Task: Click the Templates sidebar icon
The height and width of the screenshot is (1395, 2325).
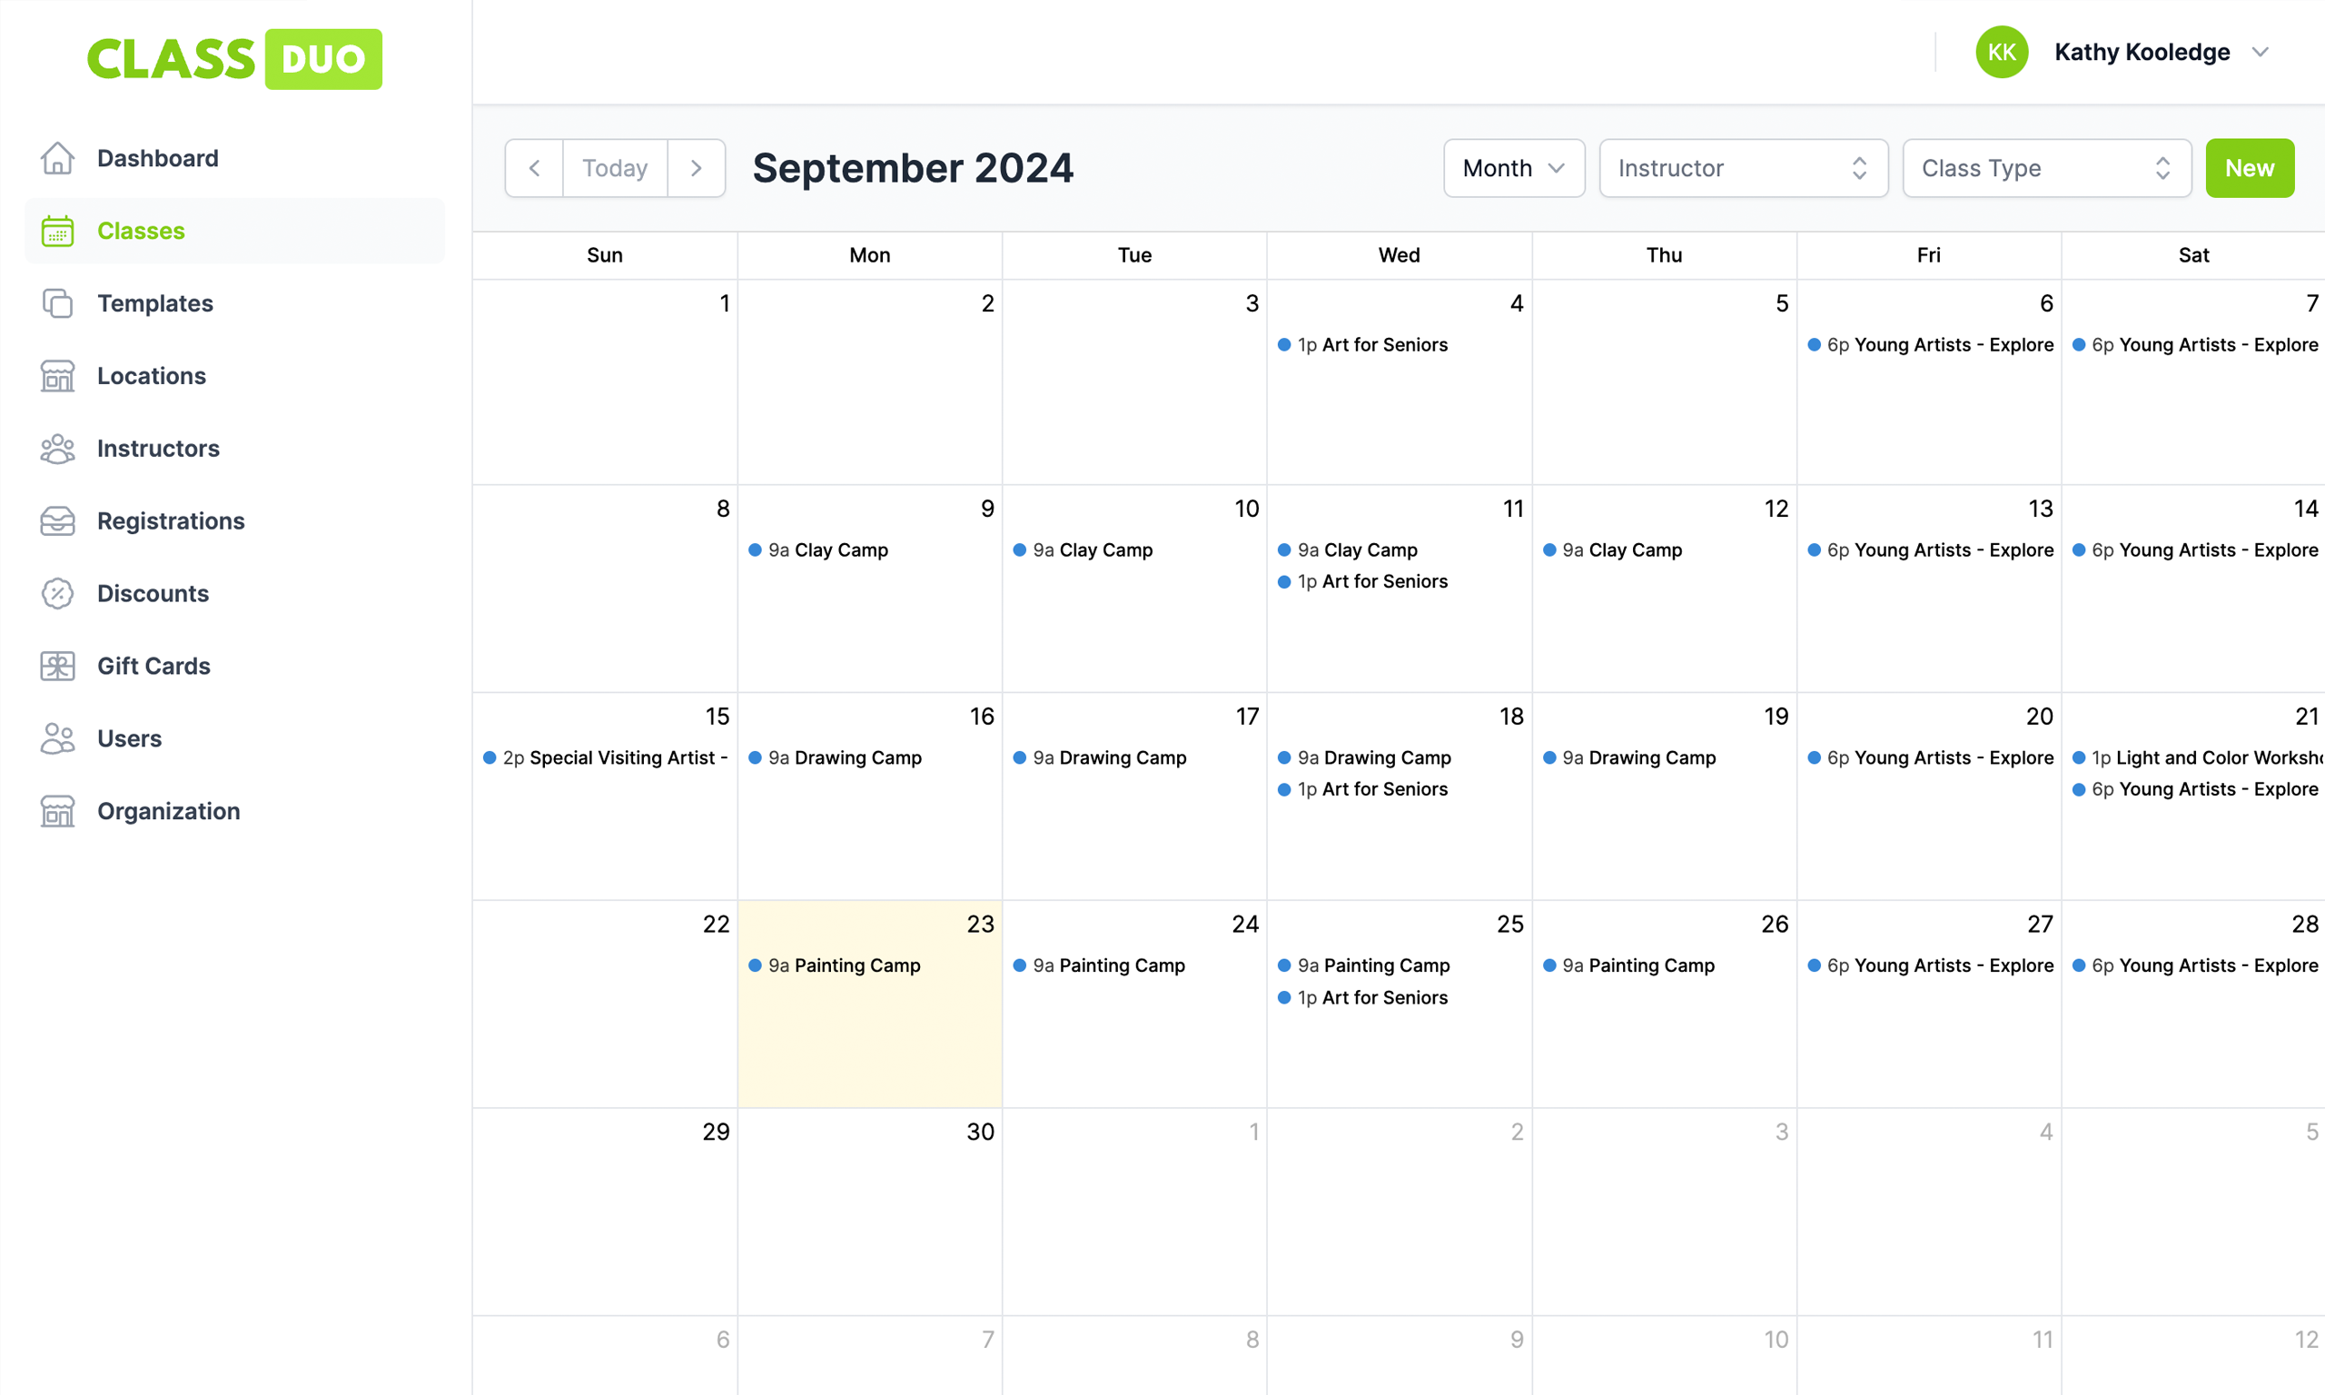Action: click(56, 302)
